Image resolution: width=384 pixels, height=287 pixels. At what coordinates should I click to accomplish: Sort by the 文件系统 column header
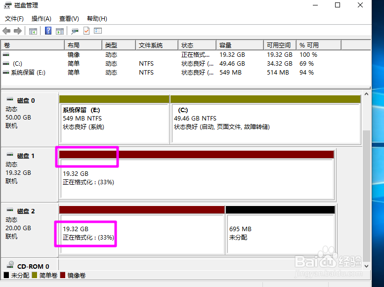point(157,45)
